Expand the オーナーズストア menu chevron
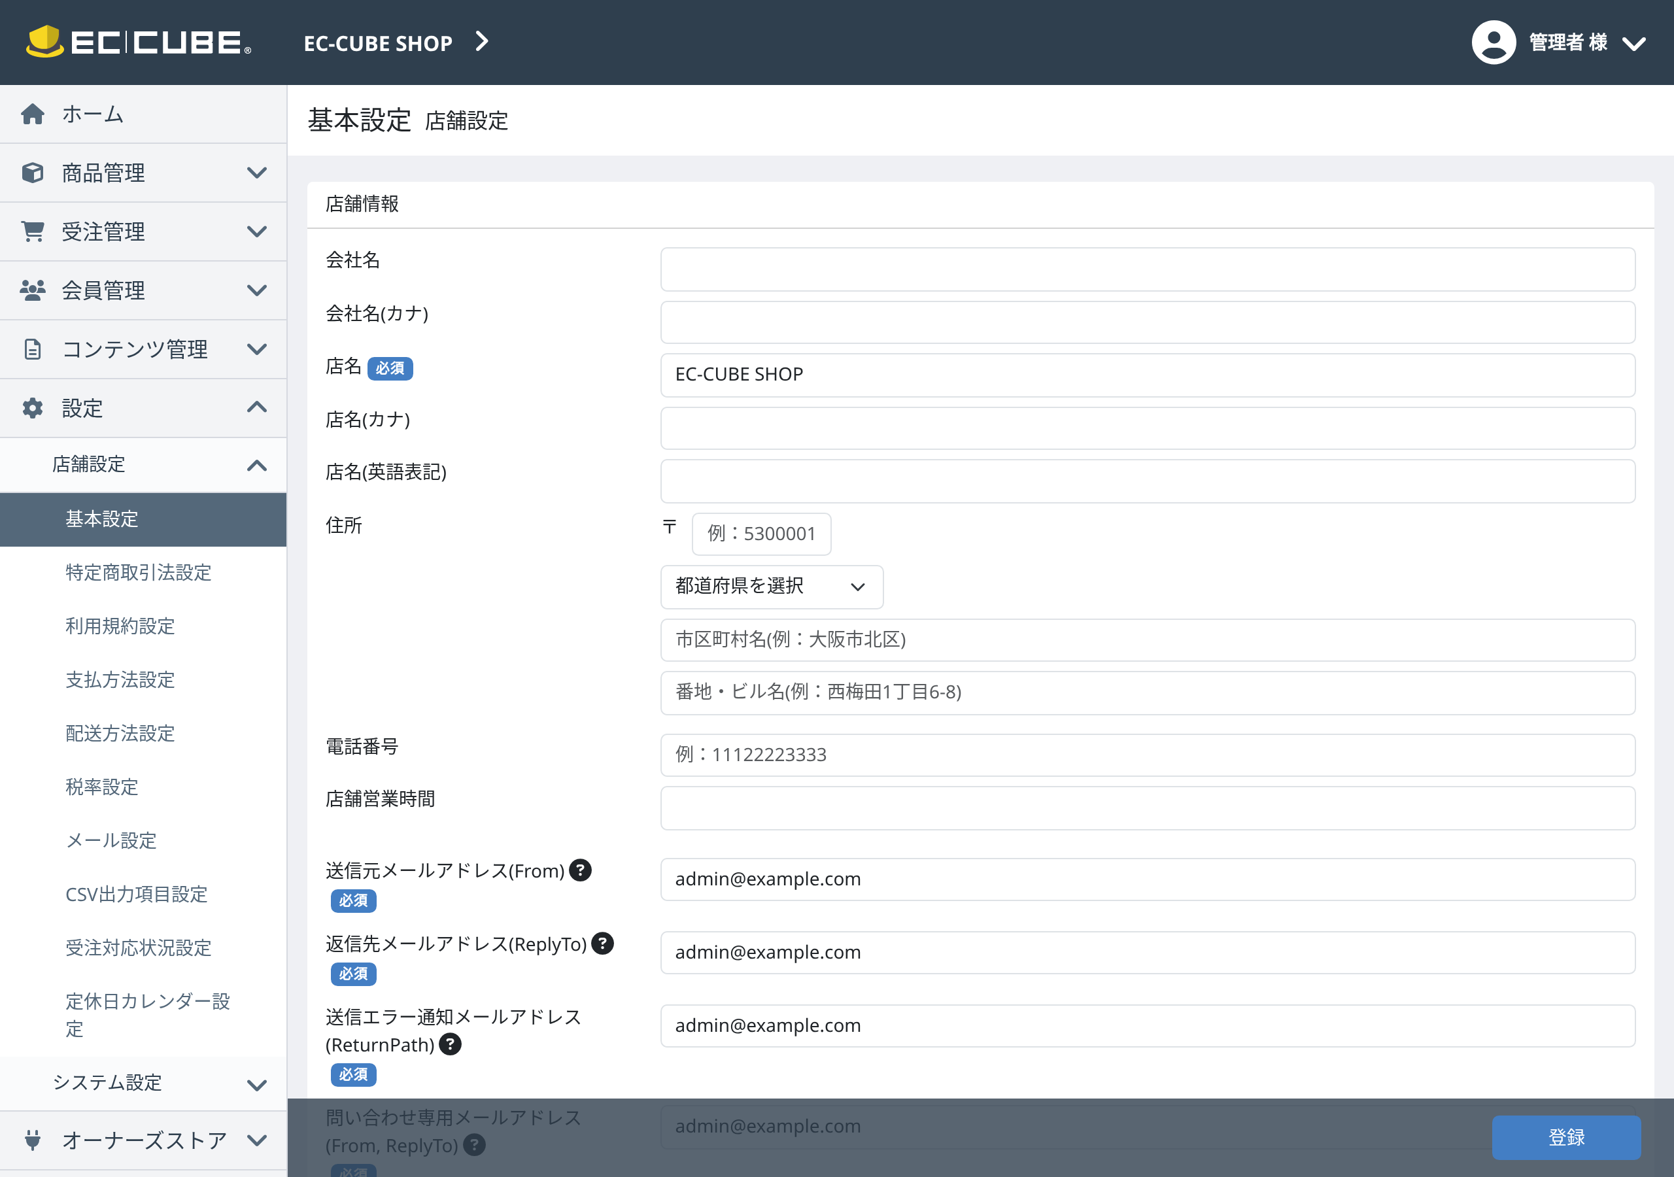 [256, 1140]
